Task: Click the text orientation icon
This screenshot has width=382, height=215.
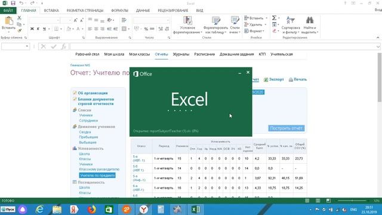Action: (x=109, y=20)
